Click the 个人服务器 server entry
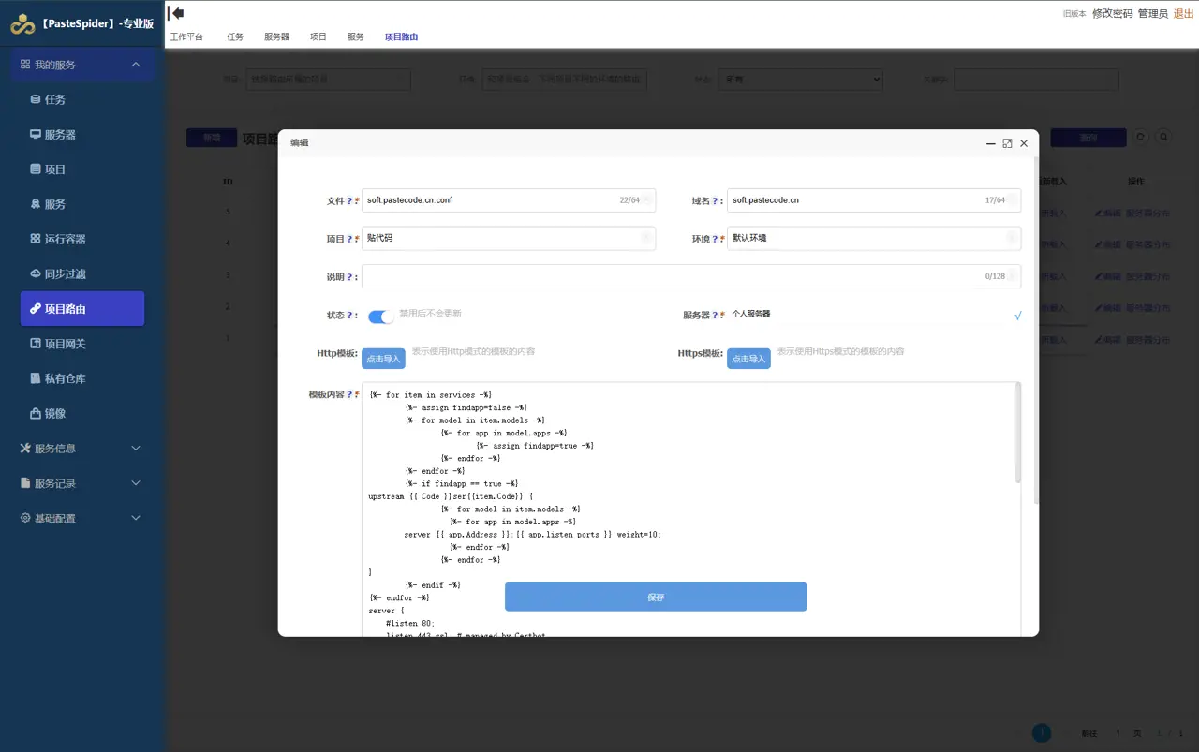 pyautogui.click(x=751, y=314)
